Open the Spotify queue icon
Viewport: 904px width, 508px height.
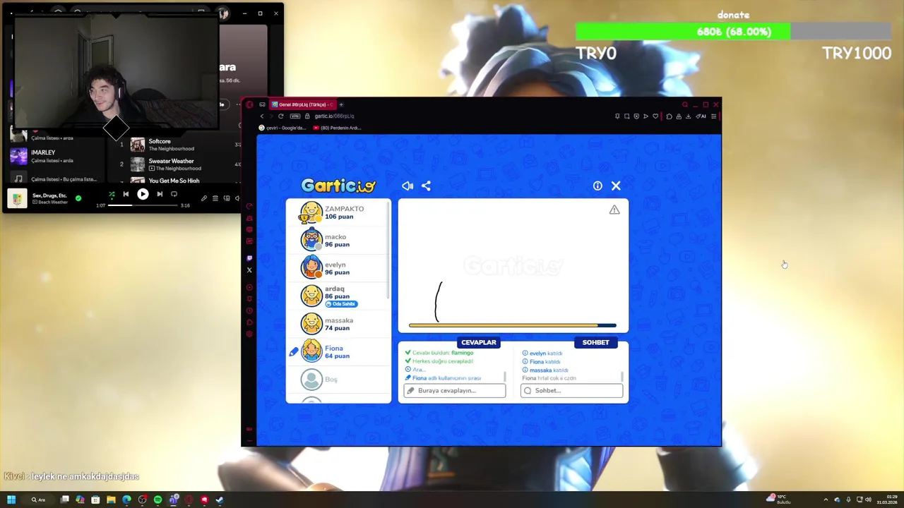click(x=215, y=198)
